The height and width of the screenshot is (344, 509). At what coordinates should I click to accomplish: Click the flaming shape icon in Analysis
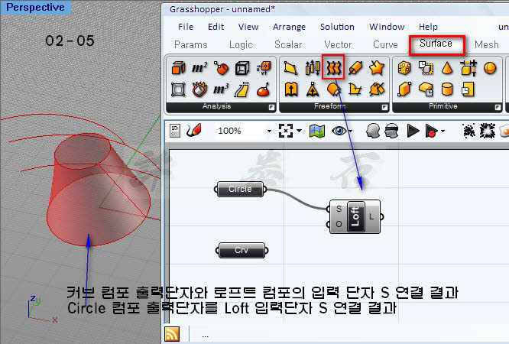coord(199,89)
